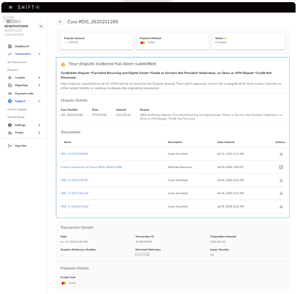Open the Settings menu label
The height and width of the screenshot is (294, 297).
tap(20, 125)
